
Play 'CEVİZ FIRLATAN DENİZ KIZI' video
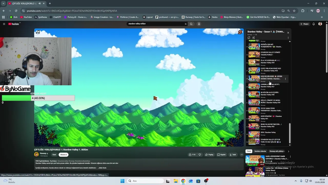(x=267, y=70)
